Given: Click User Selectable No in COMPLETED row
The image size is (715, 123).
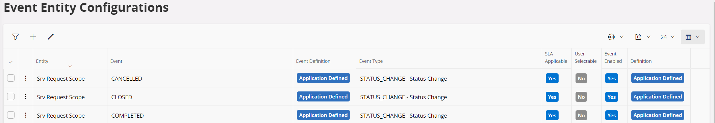Looking at the screenshot, I should pos(581,115).
